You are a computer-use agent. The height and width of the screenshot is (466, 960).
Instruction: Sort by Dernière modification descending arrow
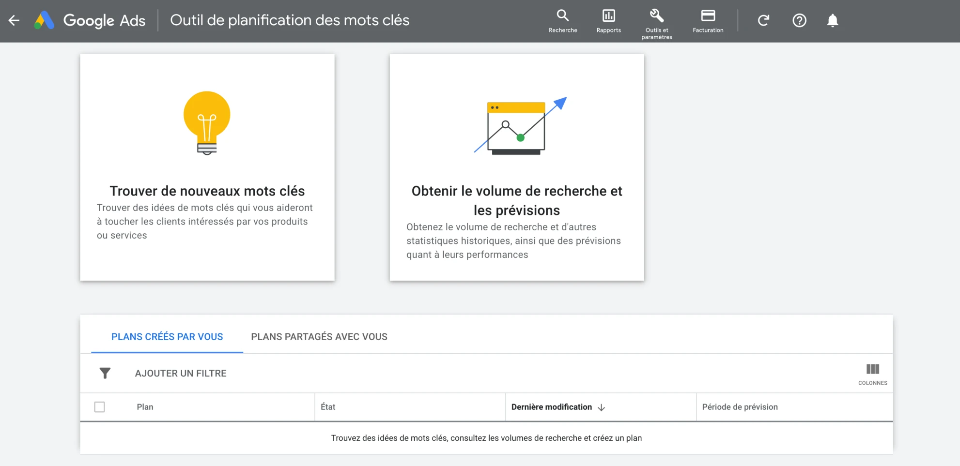pos(602,407)
